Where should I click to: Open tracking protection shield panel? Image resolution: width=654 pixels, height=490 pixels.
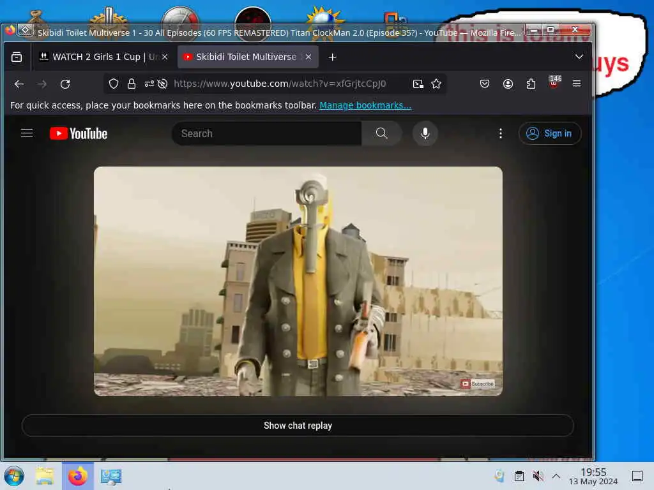(114, 84)
